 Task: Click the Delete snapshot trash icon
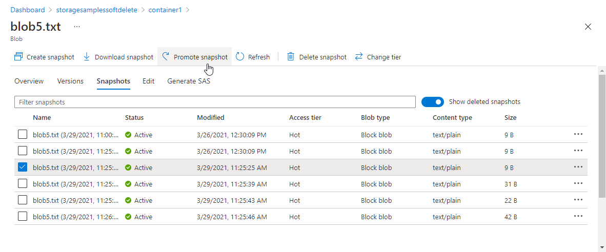click(291, 57)
